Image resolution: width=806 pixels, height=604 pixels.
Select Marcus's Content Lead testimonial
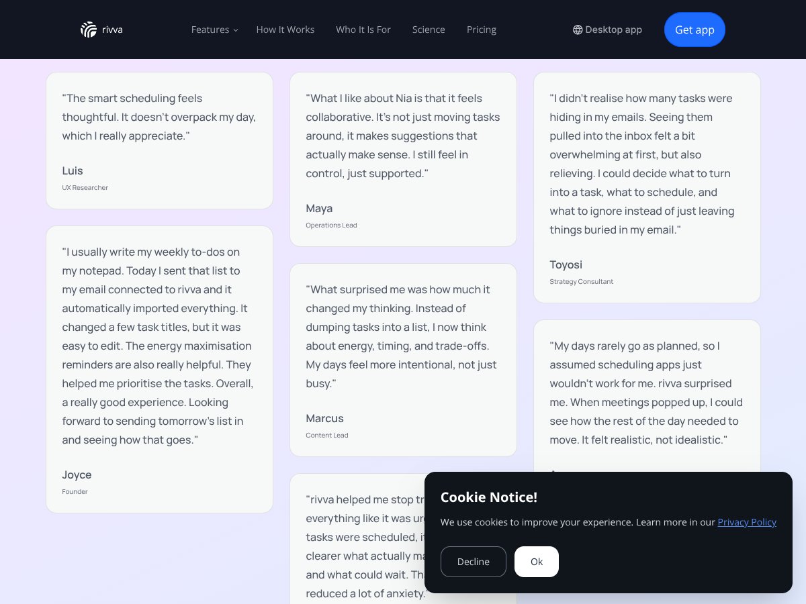coord(403,359)
